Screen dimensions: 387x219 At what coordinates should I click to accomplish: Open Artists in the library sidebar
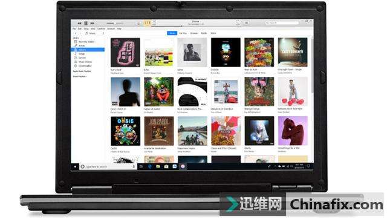click(x=82, y=46)
